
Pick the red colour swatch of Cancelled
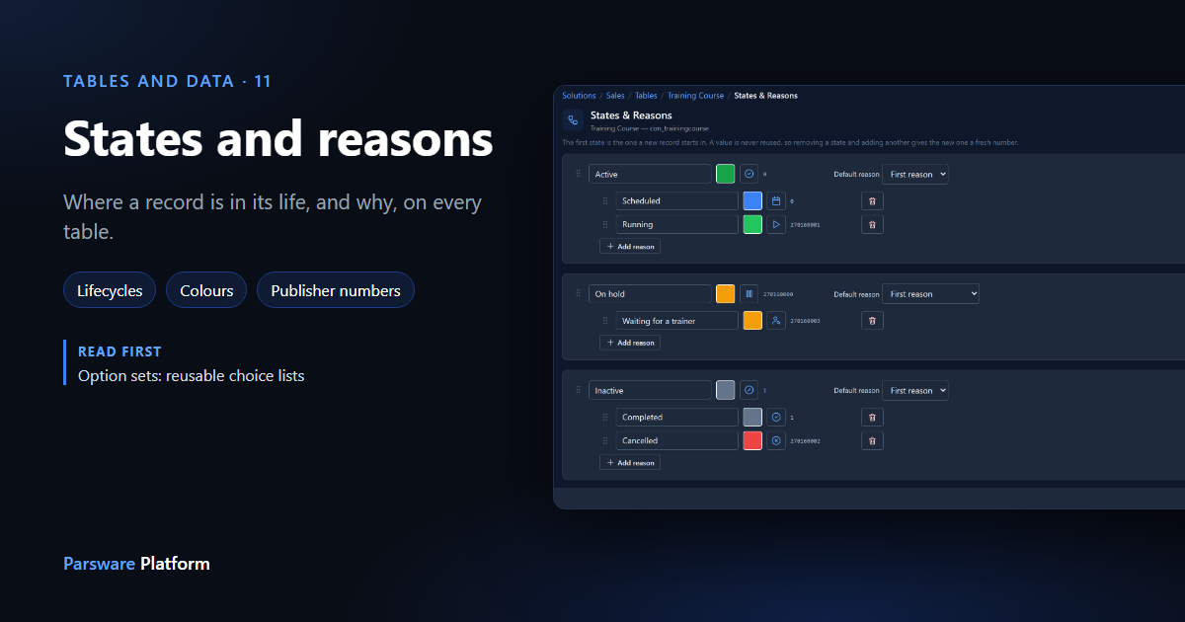pos(752,440)
